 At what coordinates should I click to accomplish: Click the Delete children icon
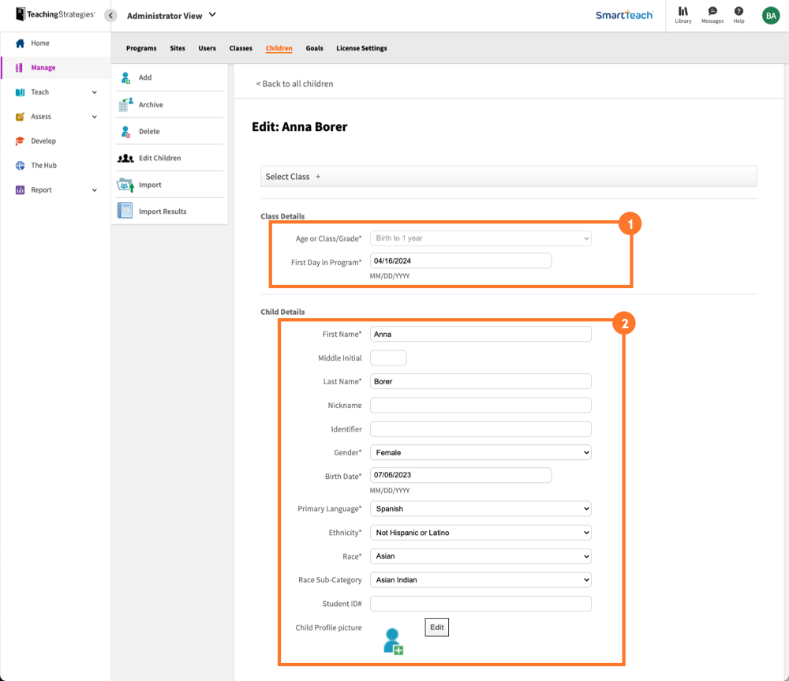tap(125, 131)
